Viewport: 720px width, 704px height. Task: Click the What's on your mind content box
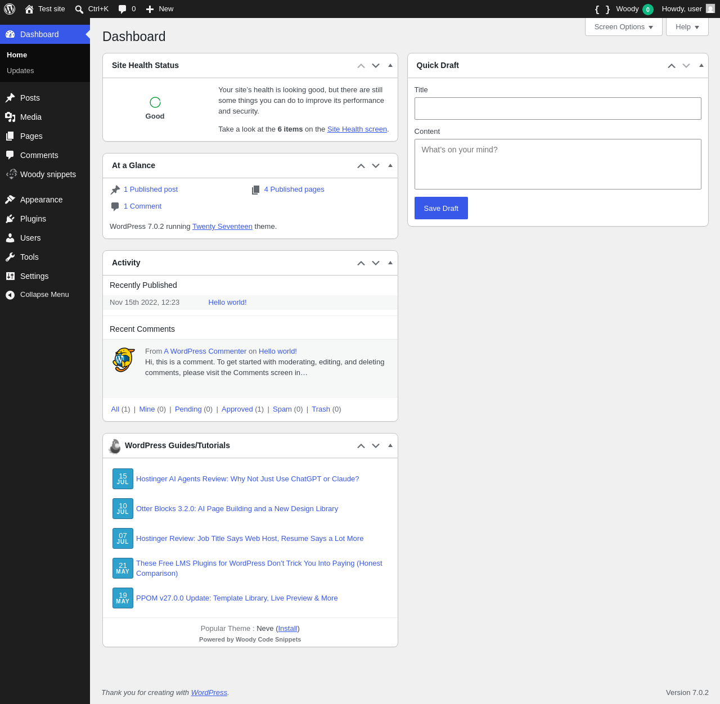(x=558, y=164)
